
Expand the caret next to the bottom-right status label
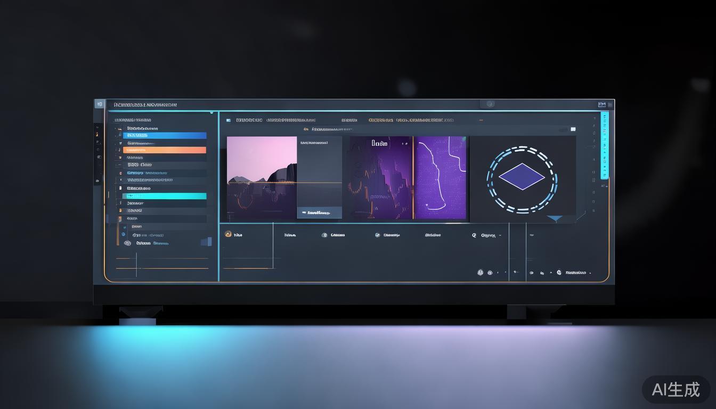(x=591, y=273)
